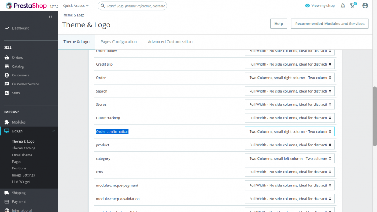
Task: Open layout dropdown for product
Action: coord(290,145)
